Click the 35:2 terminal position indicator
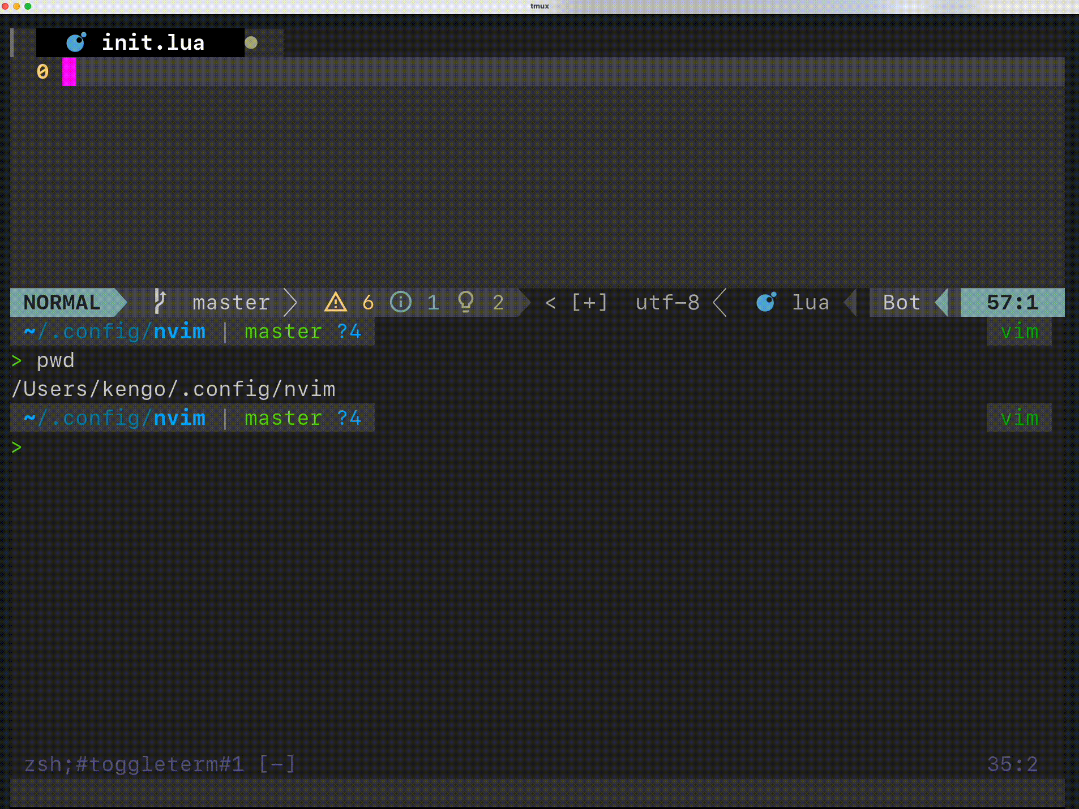Viewport: 1079px width, 809px height. pyautogui.click(x=1013, y=764)
